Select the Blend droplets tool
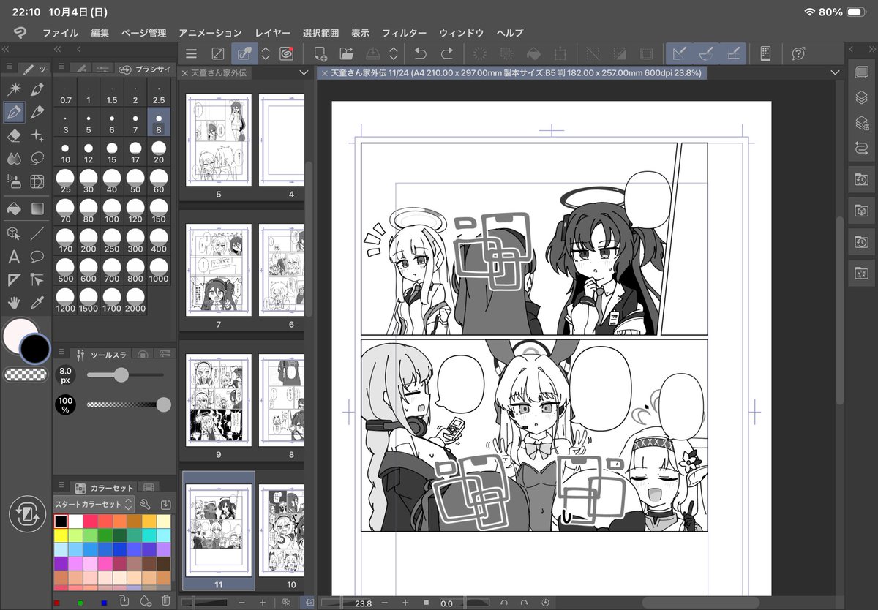 click(x=14, y=158)
